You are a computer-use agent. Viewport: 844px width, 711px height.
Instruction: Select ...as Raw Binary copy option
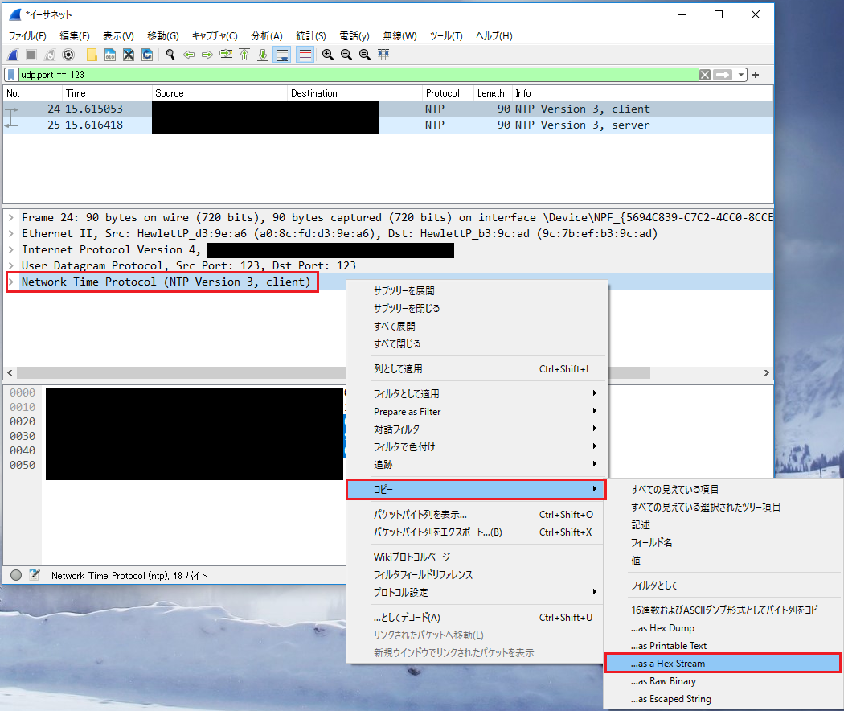tap(723, 681)
